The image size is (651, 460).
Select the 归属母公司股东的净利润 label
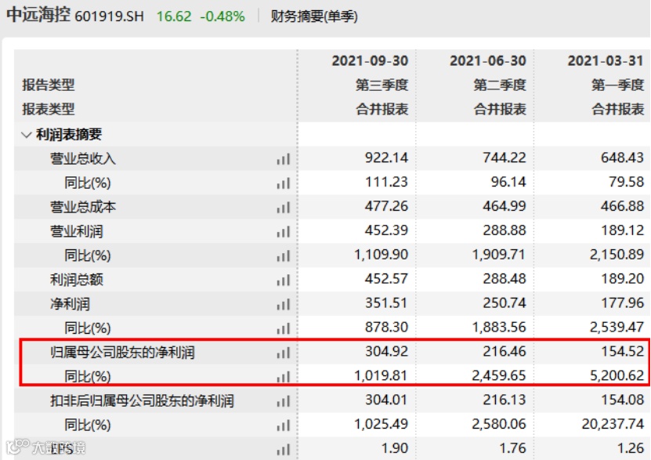click(122, 353)
